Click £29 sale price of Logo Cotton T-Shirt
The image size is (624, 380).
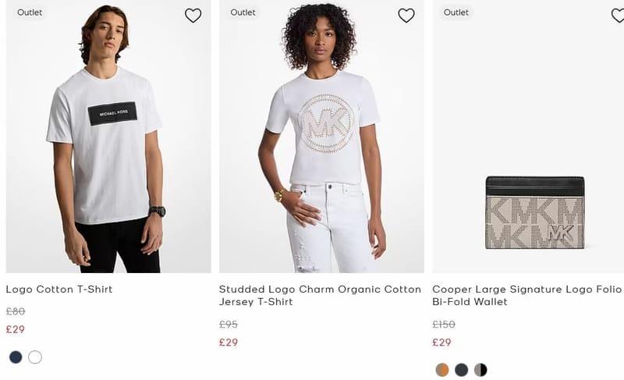pos(15,329)
